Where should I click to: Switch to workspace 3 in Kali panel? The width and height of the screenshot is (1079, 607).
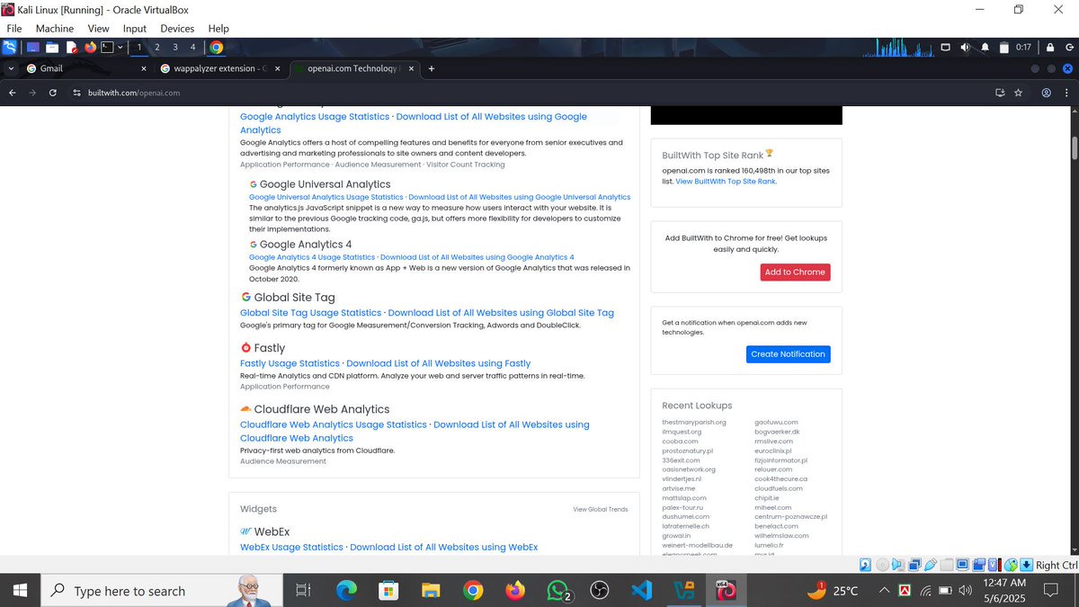tap(175, 47)
